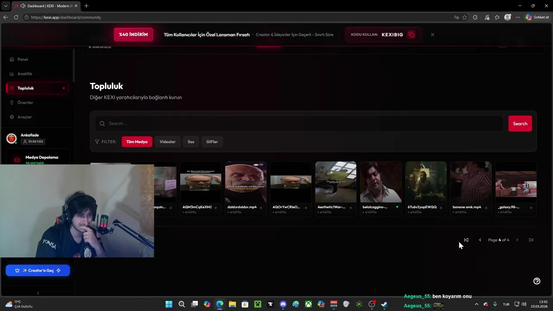
Task: Open Edge settings and more menu
Action: click(x=518, y=17)
